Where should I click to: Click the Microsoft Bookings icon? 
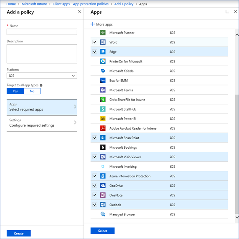pos(103,147)
